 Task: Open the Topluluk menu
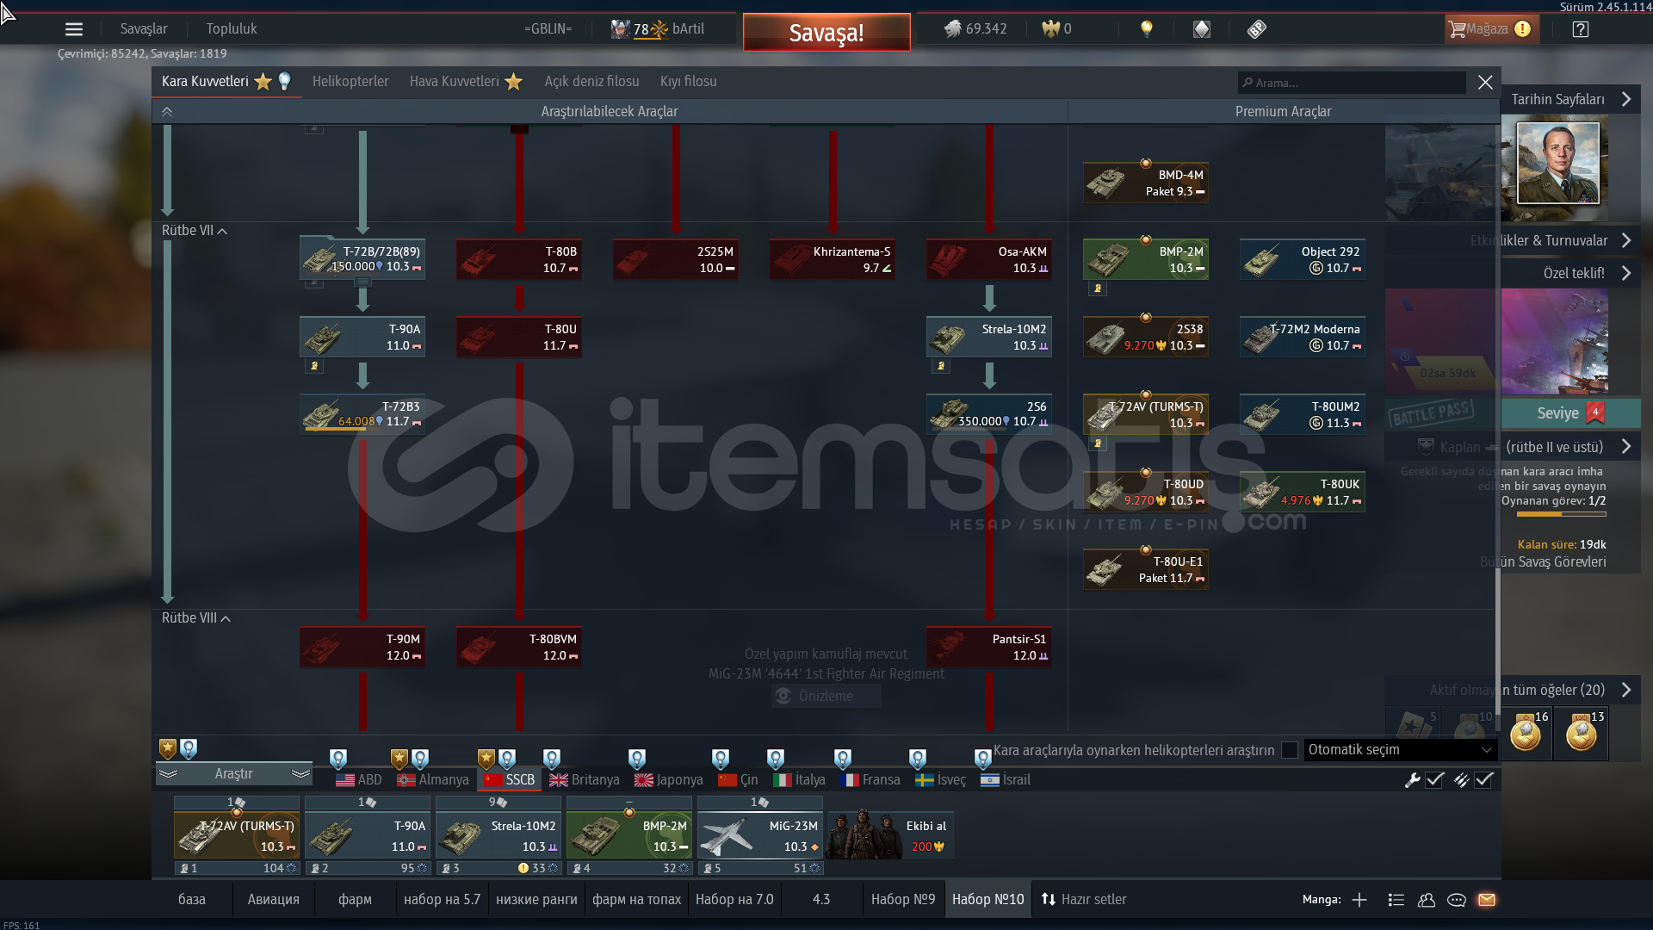232,29
